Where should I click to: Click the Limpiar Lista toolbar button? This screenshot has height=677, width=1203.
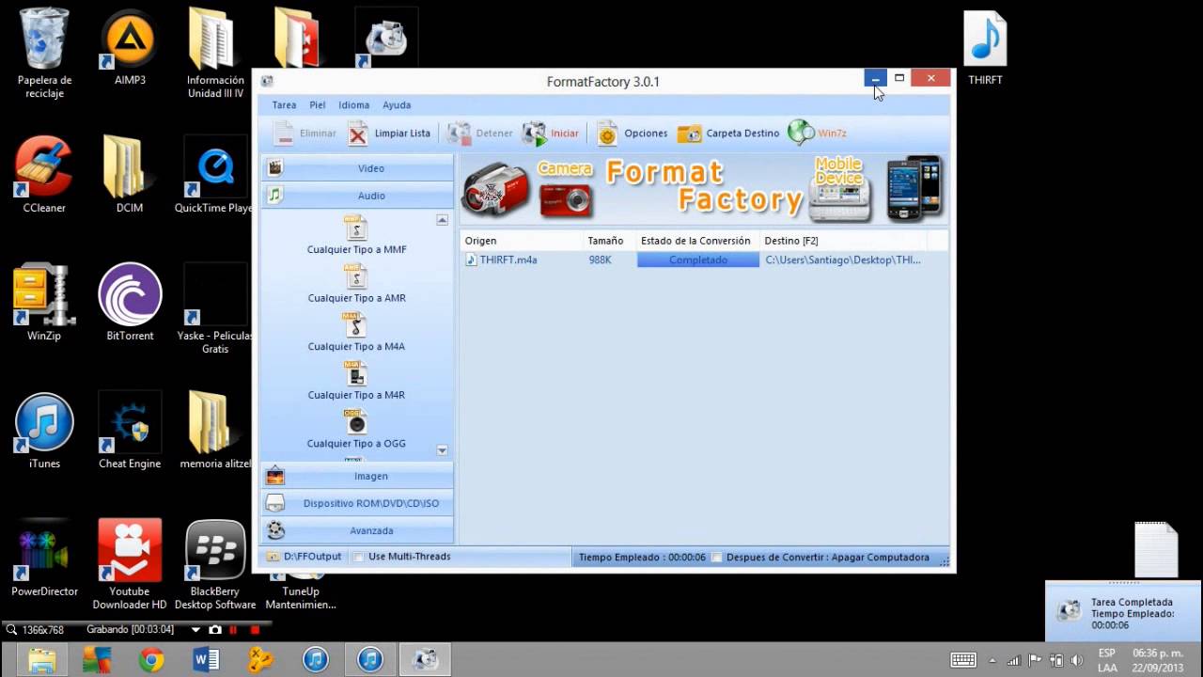click(389, 134)
